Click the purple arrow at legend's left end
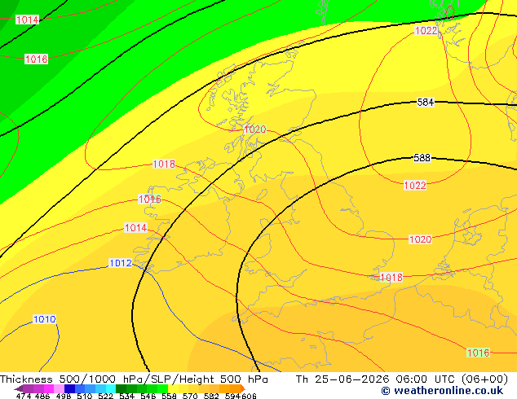This screenshot has width=517, height=399. tap(18, 388)
